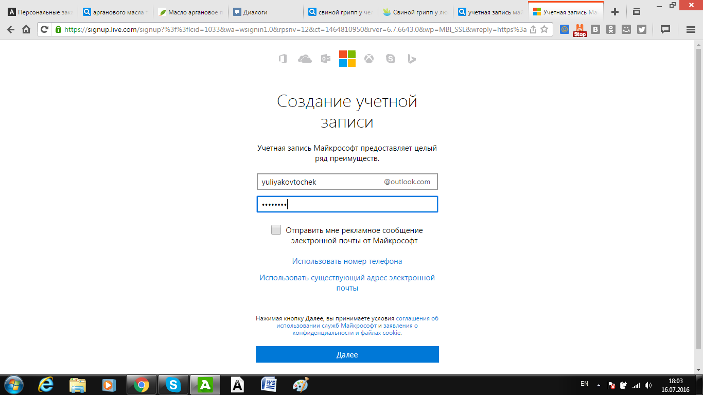Click the VKontakte 'B' toolbar icon
The height and width of the screenshot is (395, 703).
pyautogui.click(x=594, y=29)
